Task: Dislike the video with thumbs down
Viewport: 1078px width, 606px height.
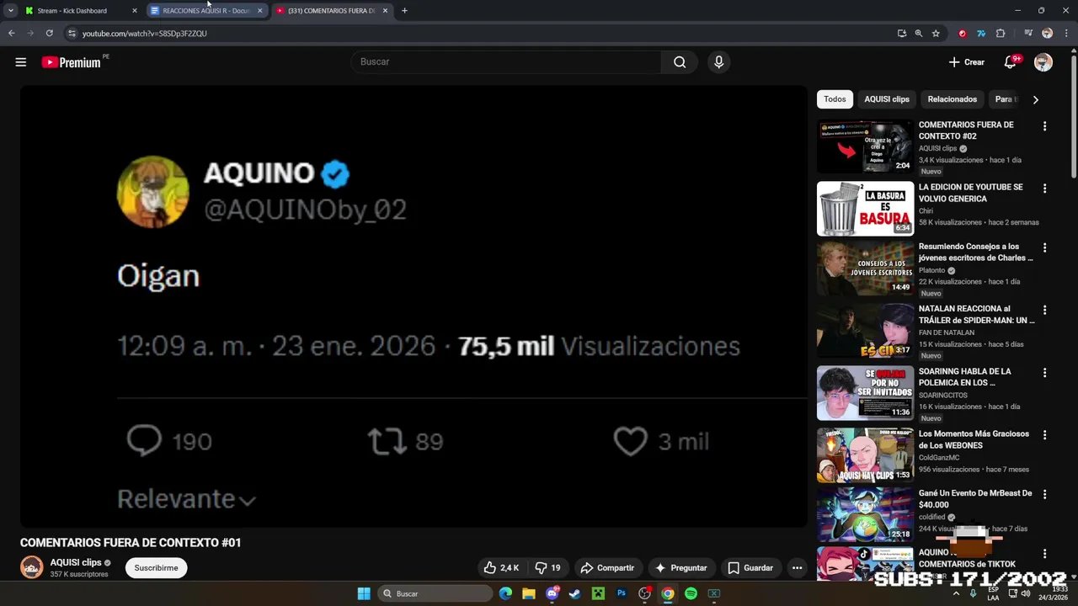Action: coord(548,568)
